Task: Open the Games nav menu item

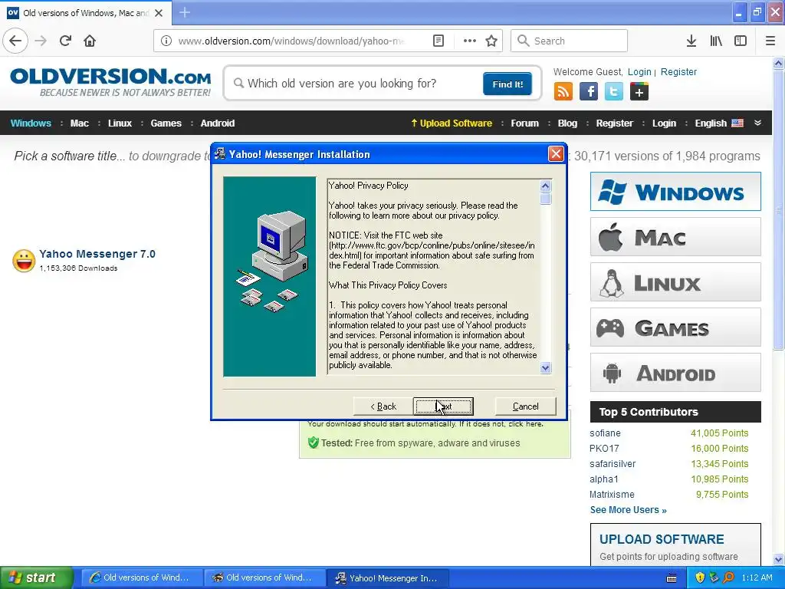Action: tap(166, 123)
